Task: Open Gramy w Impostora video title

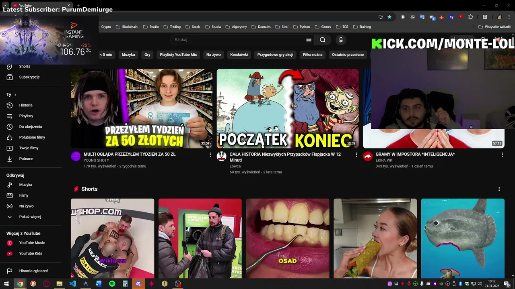Action: point(415,154)
